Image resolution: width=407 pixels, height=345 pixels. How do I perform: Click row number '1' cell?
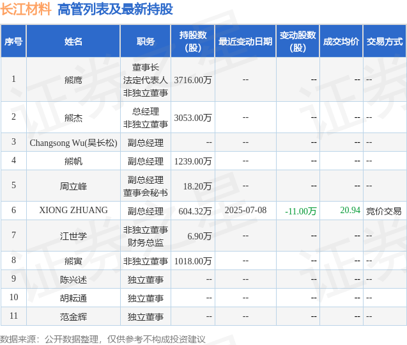(x=13, y=79)
